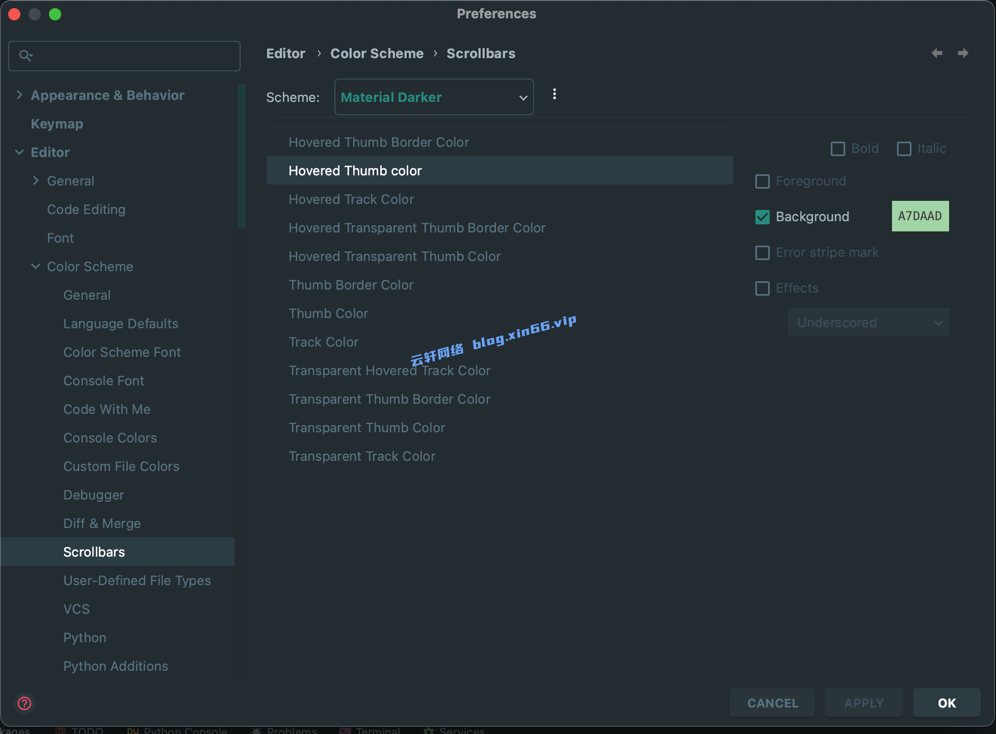Screen dimensions: 996x734
Task: Open Debugger color settings
Action: 94,495
